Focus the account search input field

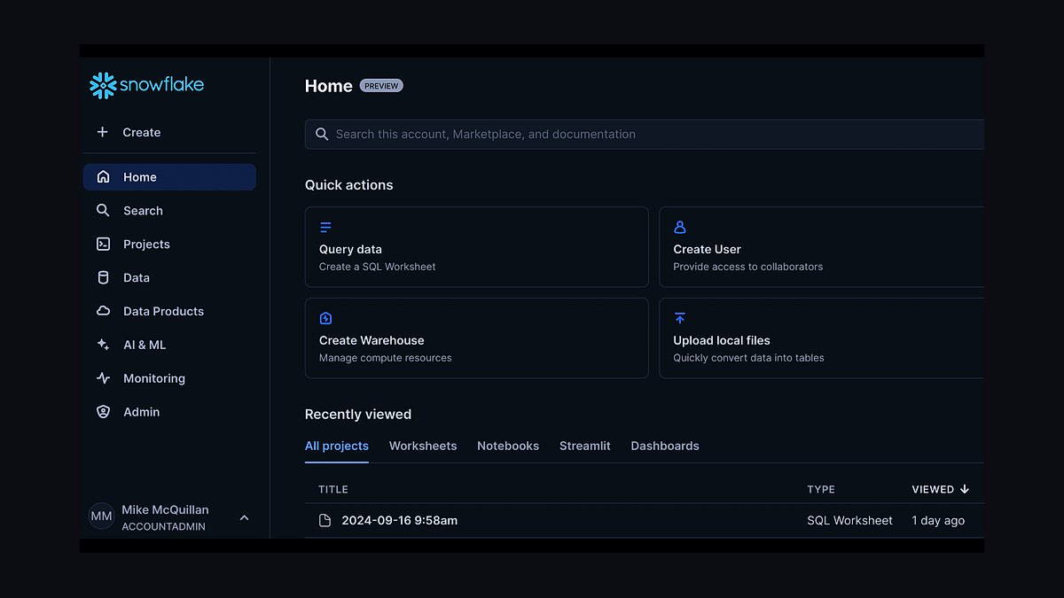pyautogui.click(x=645, y=135)
